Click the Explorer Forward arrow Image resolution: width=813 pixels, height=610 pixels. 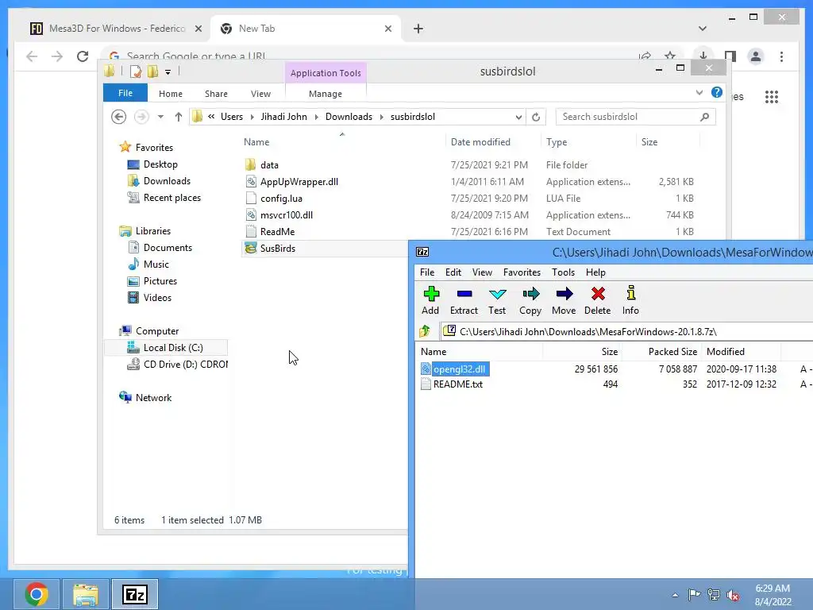tap(141, 117)
